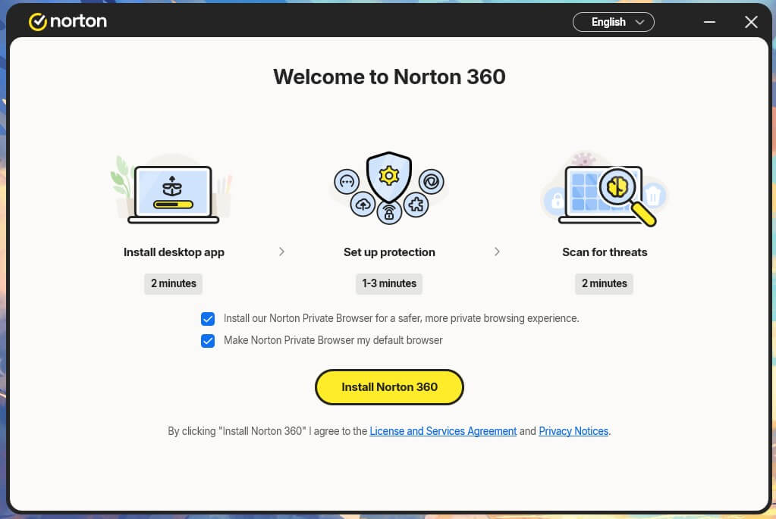Screen dimensions: 776x519
Task: Click the Scan for threats magnifier illustration
Action: 605,189
